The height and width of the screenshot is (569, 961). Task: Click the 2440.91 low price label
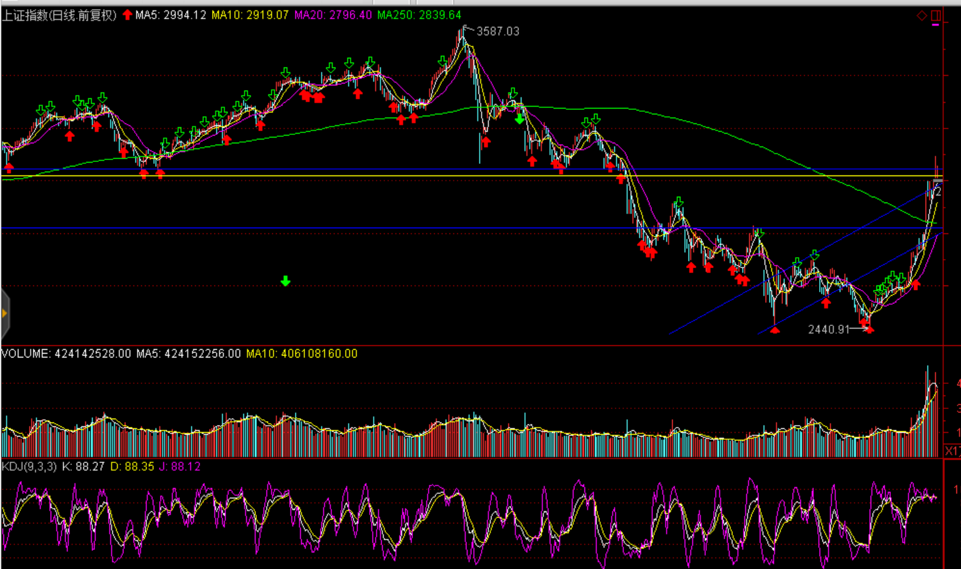(829, 329)
